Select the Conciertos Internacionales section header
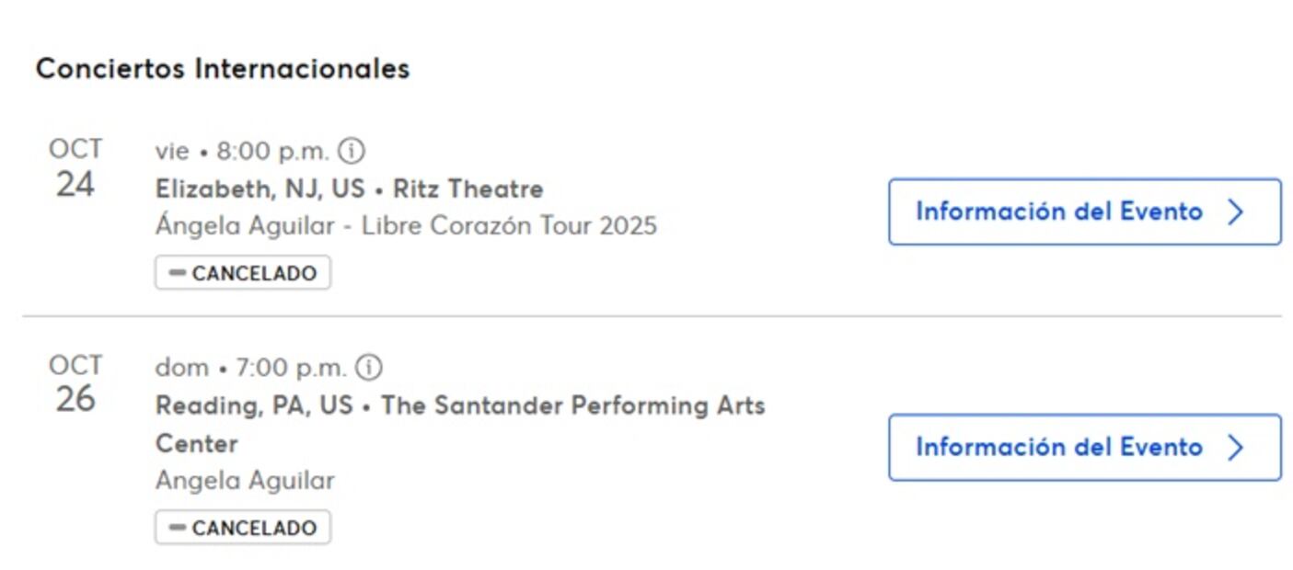This screenshot has width=1293, height=570. coord(224,67)
